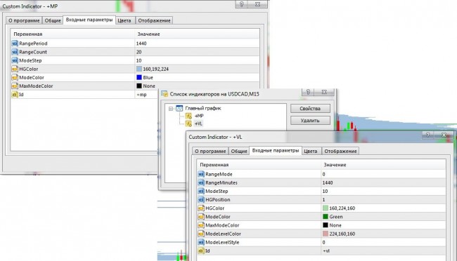Screen dimensions: 457x261
Task: Select the +VL indicator icon in list
Action: pos(188,123)
